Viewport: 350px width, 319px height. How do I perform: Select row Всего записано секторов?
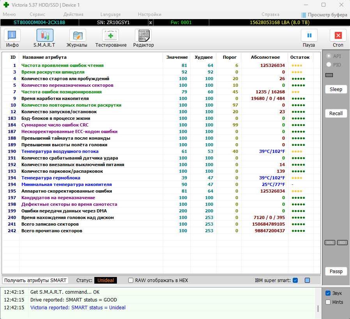161,224
